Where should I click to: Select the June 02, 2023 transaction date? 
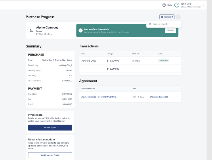coord(89,61)
